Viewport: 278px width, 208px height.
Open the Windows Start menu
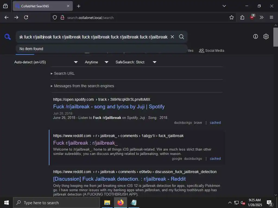(x=7, y=203)
